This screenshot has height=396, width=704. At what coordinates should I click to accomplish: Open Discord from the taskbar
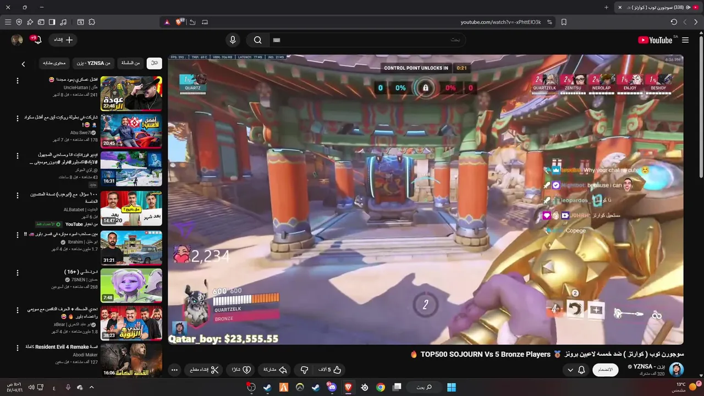(x=332, y=387)
